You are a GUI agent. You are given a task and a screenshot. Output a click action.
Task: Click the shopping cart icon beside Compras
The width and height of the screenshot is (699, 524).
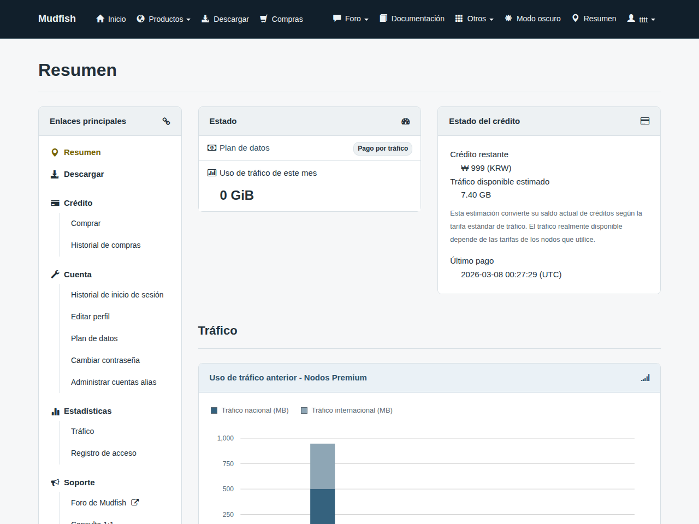tap(264, 19)
